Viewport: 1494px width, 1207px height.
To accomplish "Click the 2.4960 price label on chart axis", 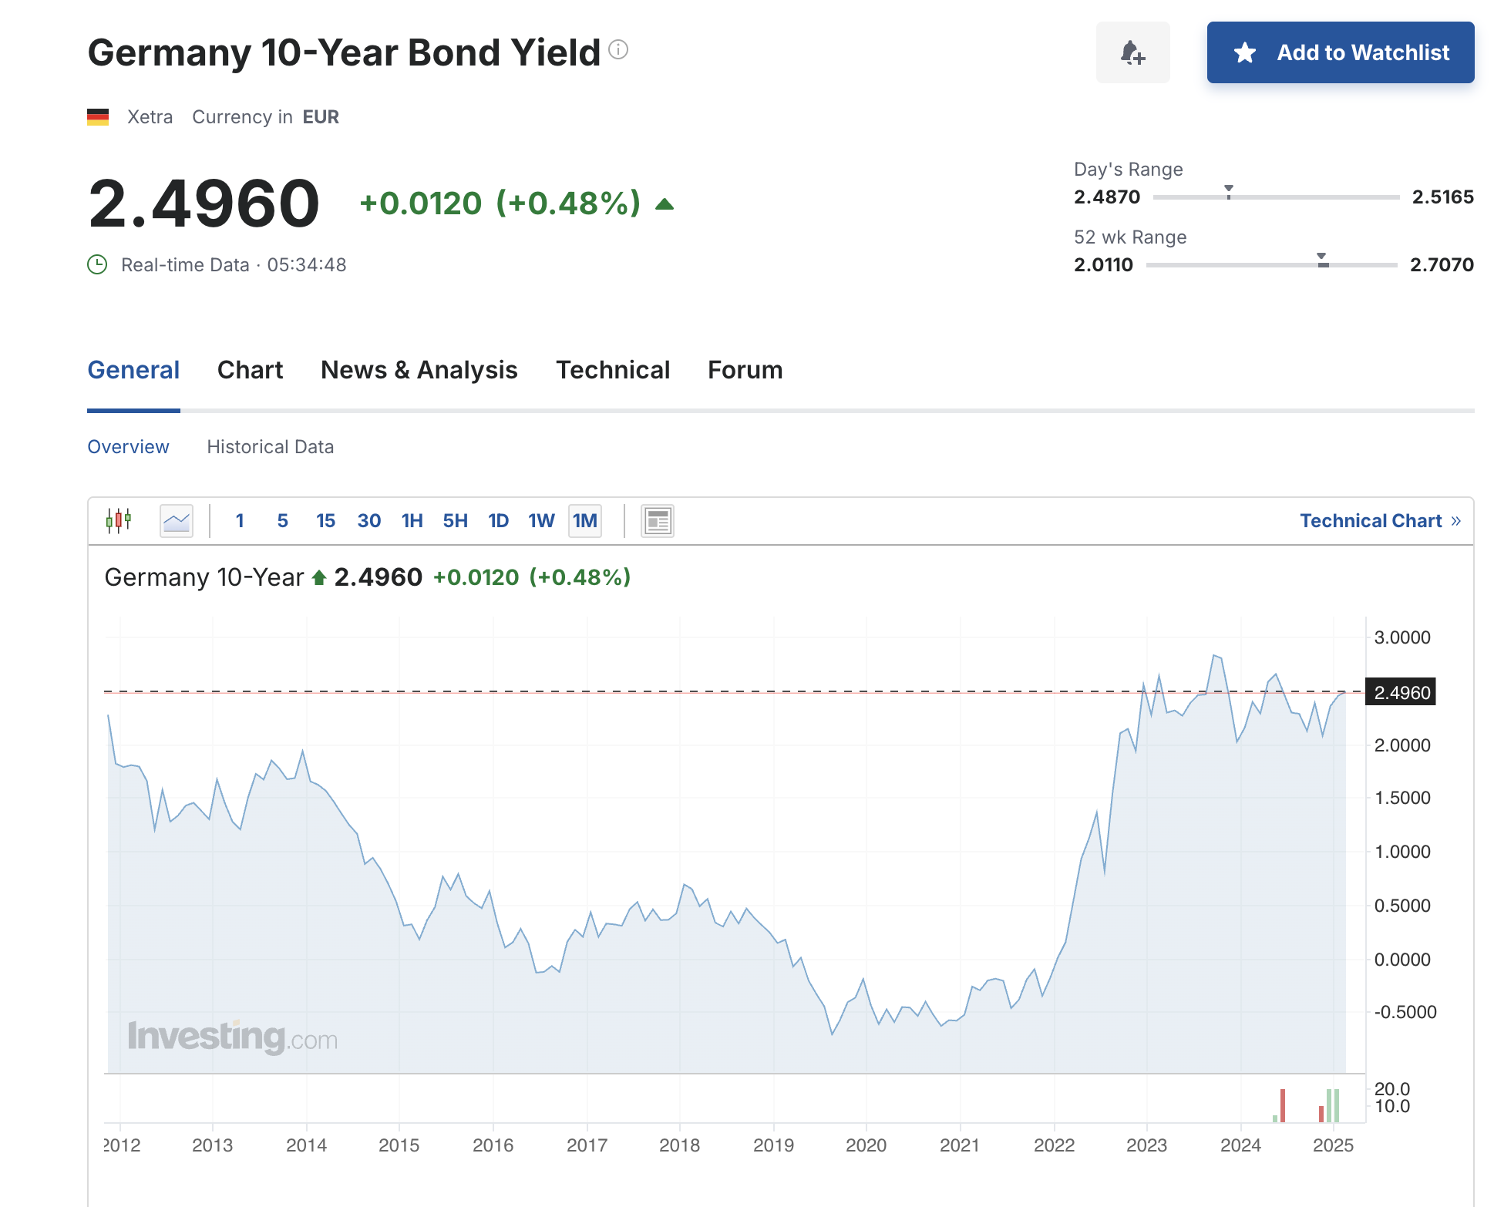I will click(x=1401, y=693).
